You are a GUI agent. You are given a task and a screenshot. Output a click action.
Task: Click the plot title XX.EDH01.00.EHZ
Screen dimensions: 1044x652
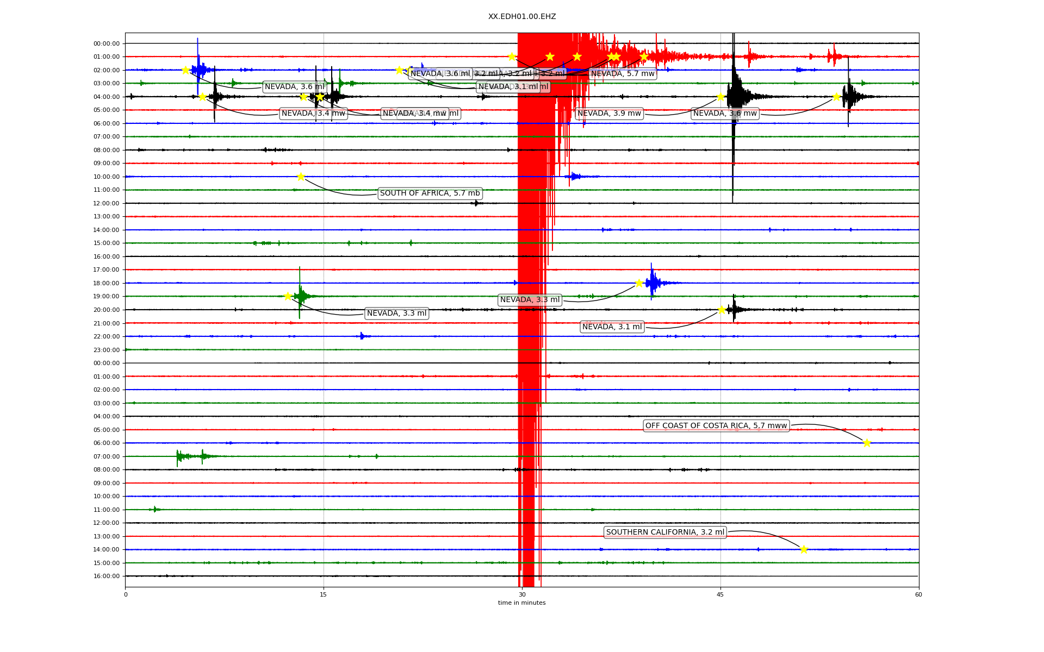521,17
